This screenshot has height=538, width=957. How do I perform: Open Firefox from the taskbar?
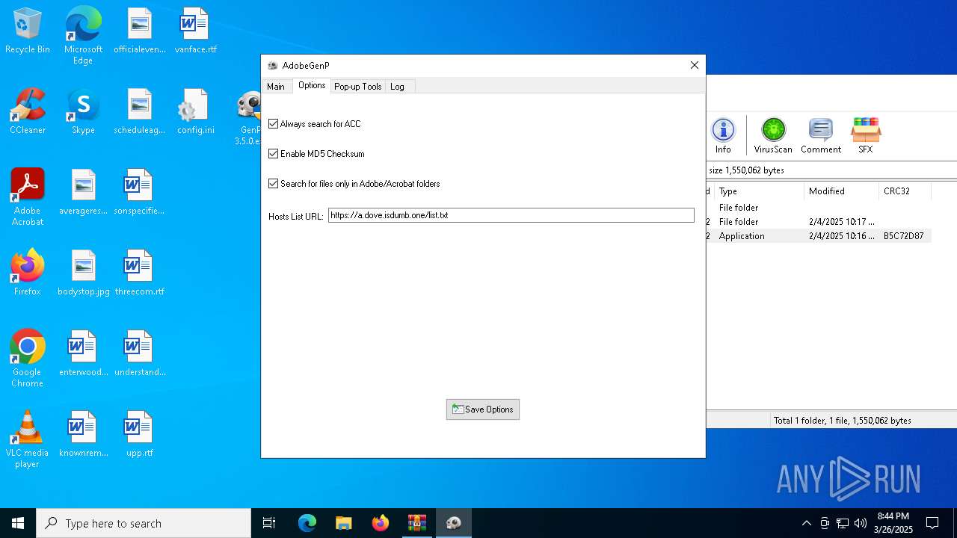pyautogui.click(x=381, y=523)
